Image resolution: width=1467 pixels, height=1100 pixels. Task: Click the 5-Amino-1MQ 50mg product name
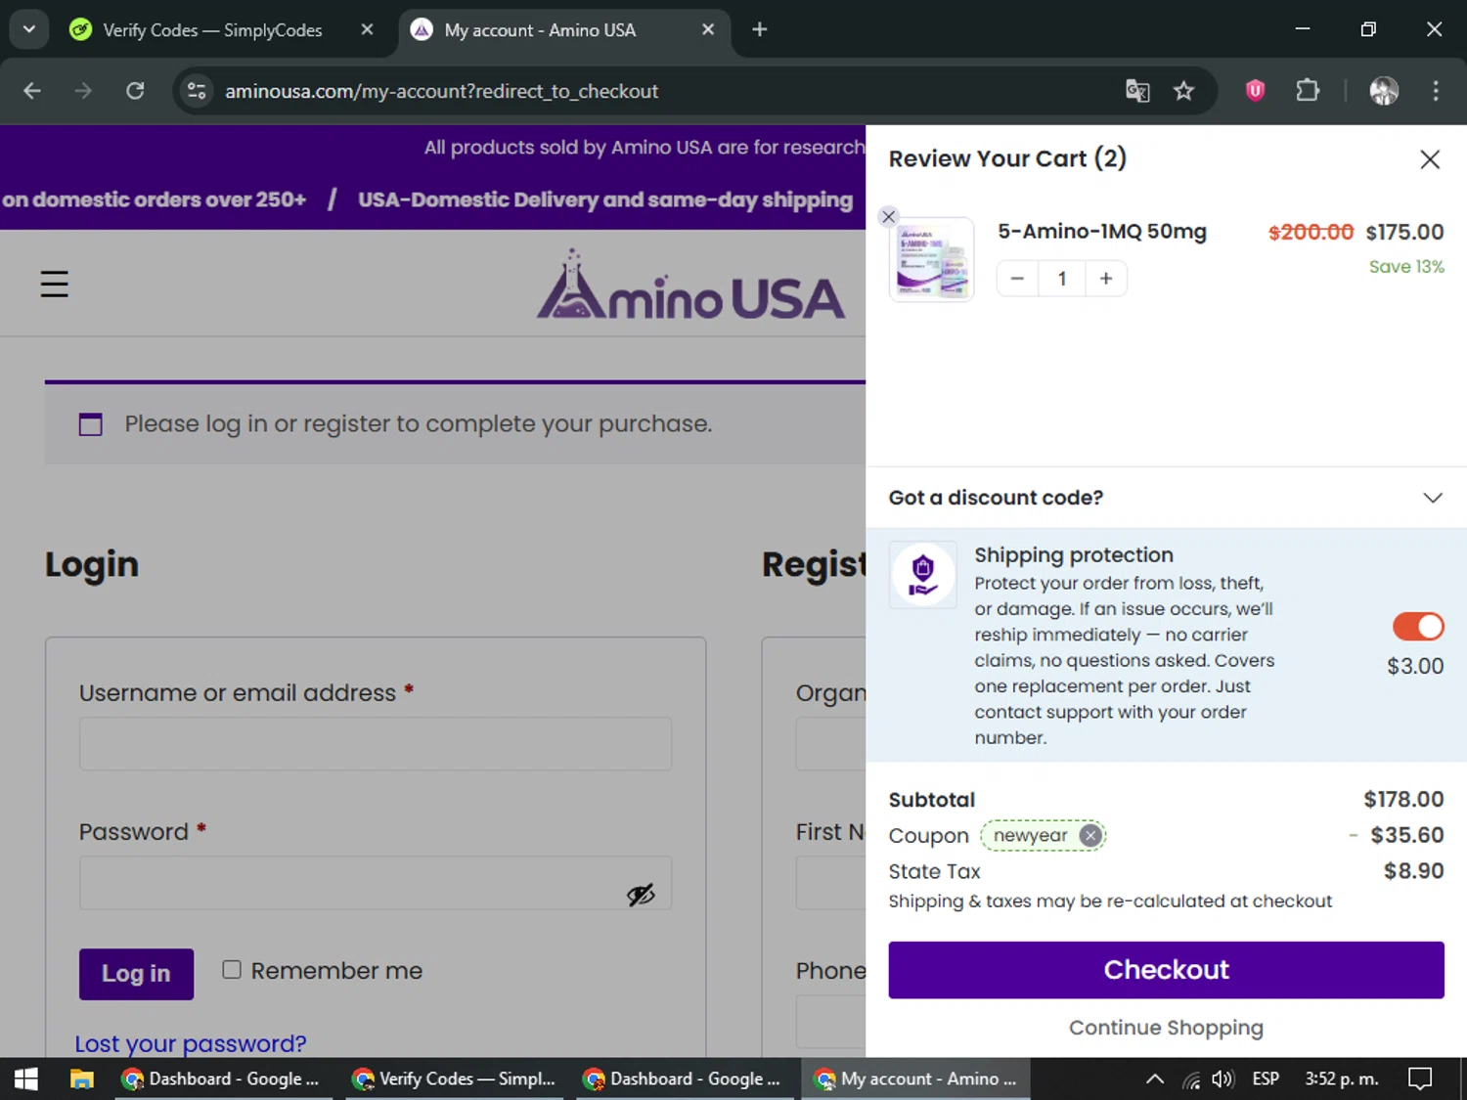point(1101,232)
